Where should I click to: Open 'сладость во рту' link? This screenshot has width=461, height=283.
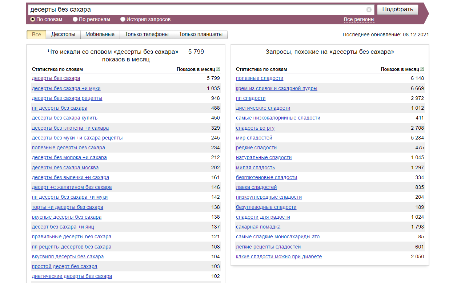click(255, 128)
